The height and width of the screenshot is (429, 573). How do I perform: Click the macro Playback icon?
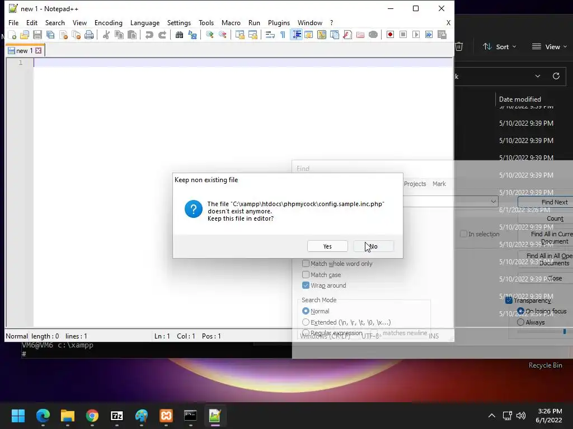(416, 35)
